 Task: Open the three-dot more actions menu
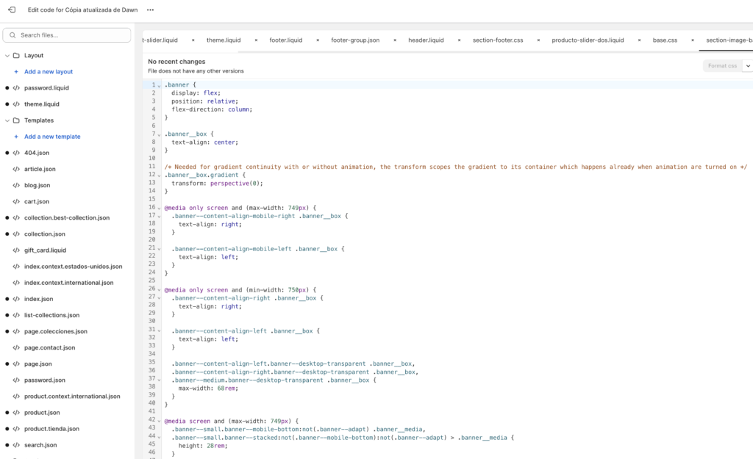[150, 10]
